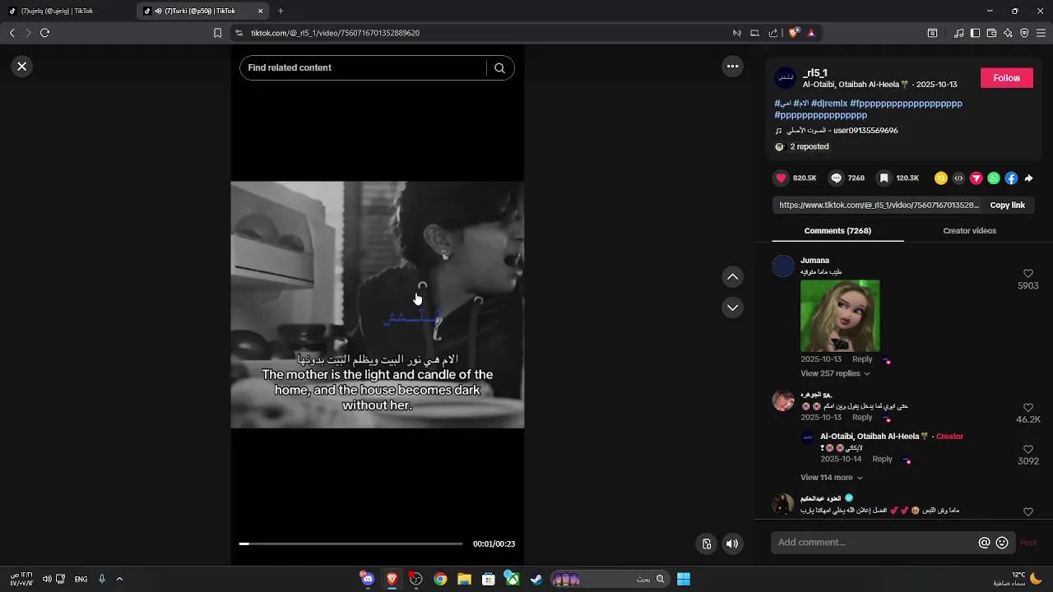Open File Explorer from the taskbar
Screen dimensions: 1053x592
464,579
